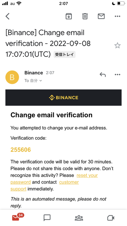The width and height of the screenshot is (127, 226).
Task: Tap the BINANCE logo banner
Action: coord(63,98)
